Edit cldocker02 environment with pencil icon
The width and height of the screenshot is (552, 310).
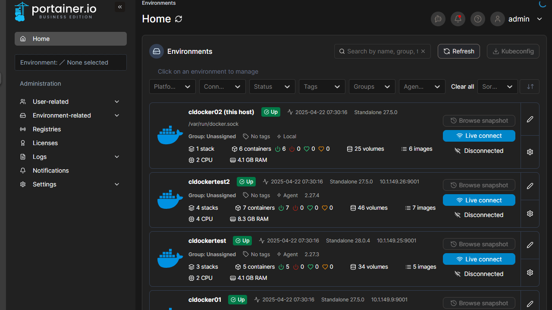530,119
